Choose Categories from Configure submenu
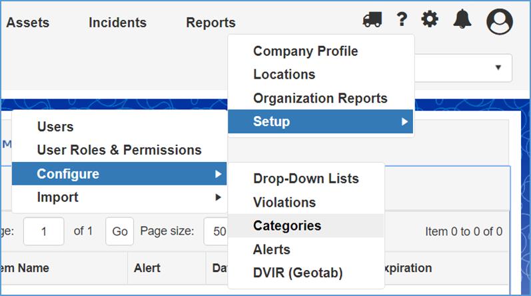 [287, 226]
